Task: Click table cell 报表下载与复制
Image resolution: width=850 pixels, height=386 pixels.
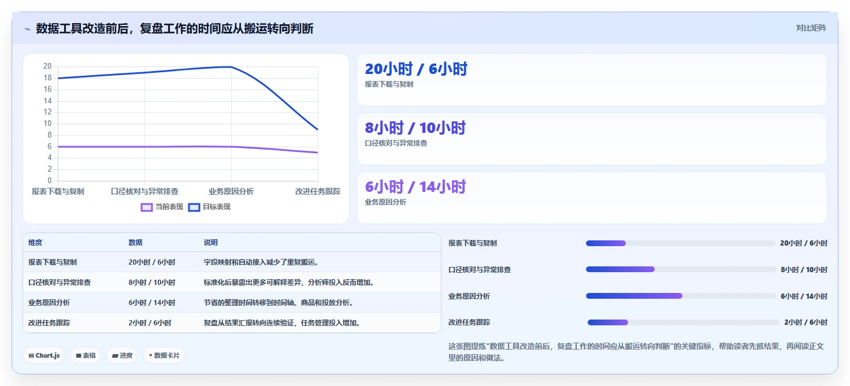Action: click(x=53, y=262)
